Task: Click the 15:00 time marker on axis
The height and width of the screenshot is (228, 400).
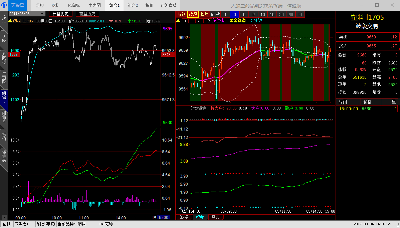Action: point(163,218)
